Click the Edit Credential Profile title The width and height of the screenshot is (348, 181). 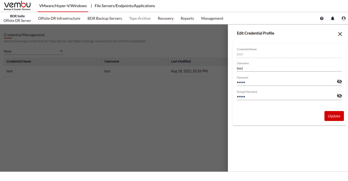[255, 33]
